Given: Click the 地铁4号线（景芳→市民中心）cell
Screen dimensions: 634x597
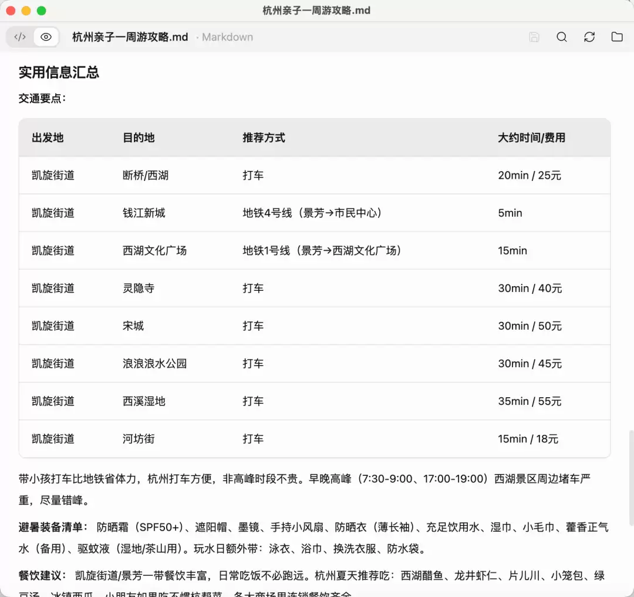Looking at the screenshot, I should point(312,213).
